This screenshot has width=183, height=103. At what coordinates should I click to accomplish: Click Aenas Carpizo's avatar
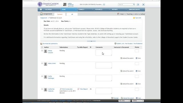[45, 51]
